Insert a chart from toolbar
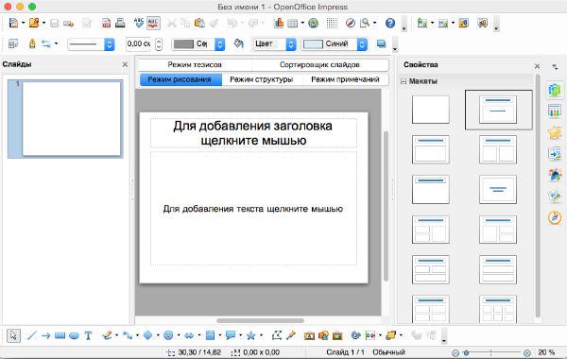 279,23
